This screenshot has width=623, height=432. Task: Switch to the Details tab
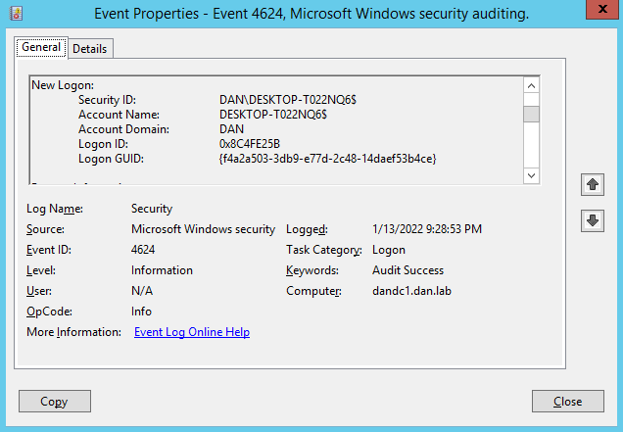pos(90,48)
